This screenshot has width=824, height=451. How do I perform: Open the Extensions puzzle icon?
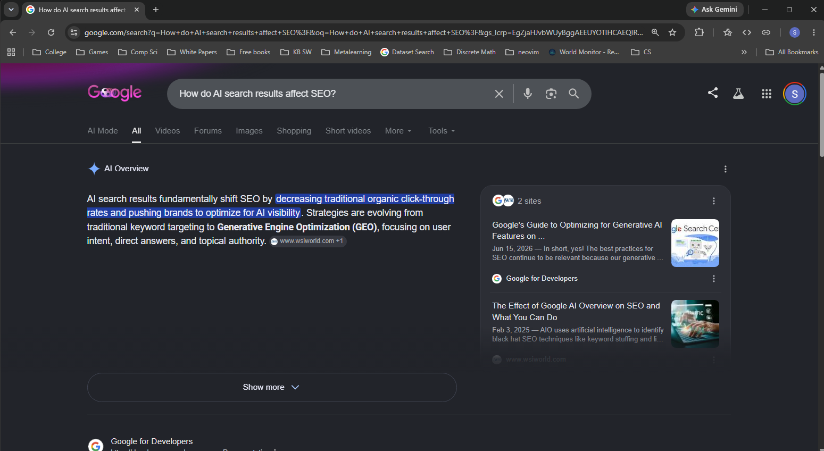point(700,32)
